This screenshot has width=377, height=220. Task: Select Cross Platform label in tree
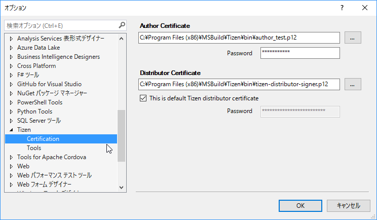(x=36, y=65)
